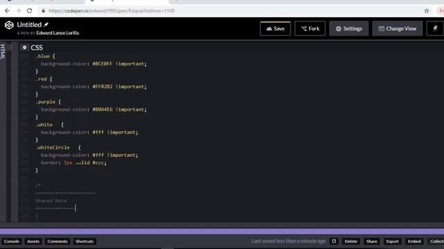The height and width of the screenshot is (249, 444).
Task: Click the CSS editor heading
Action: click(x=37, y=48)
